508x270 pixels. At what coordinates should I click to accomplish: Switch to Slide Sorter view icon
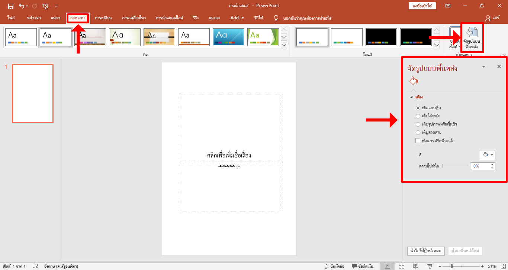[402, 266]
